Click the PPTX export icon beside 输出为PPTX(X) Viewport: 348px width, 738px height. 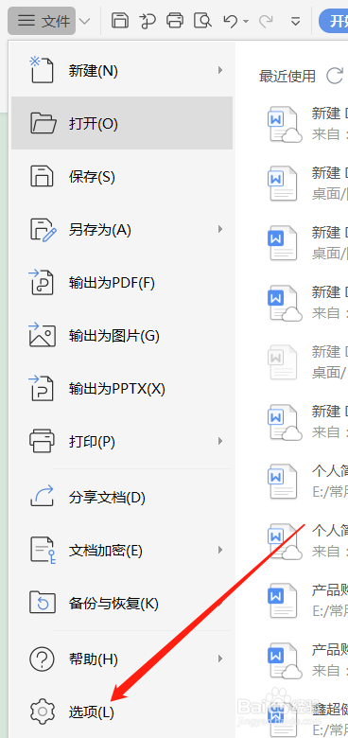point(42,388)
